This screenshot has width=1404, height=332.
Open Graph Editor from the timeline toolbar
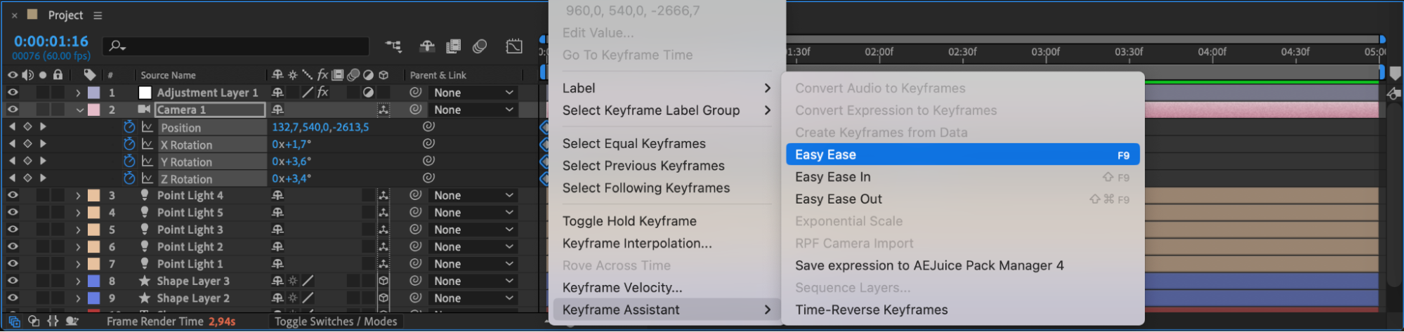pyautogui.click(x=514, y=46)
